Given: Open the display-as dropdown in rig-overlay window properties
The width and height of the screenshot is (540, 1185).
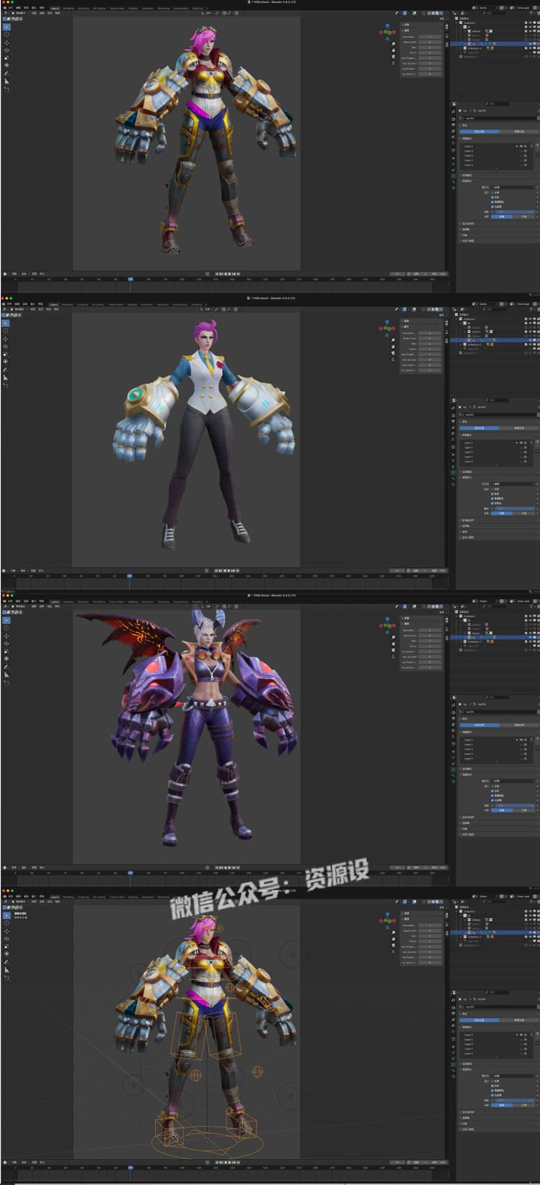Looking at the screenshot, I should 513,1076.
